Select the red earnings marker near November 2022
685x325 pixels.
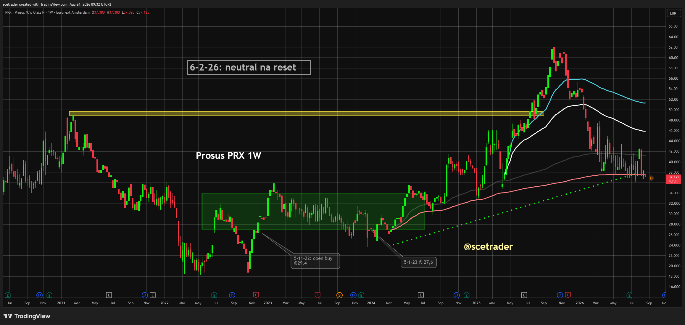(256, 295)
